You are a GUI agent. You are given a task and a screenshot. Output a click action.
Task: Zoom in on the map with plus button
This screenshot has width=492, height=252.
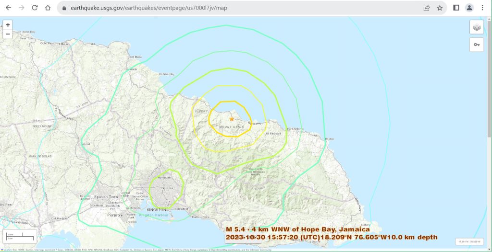point(8,25)
